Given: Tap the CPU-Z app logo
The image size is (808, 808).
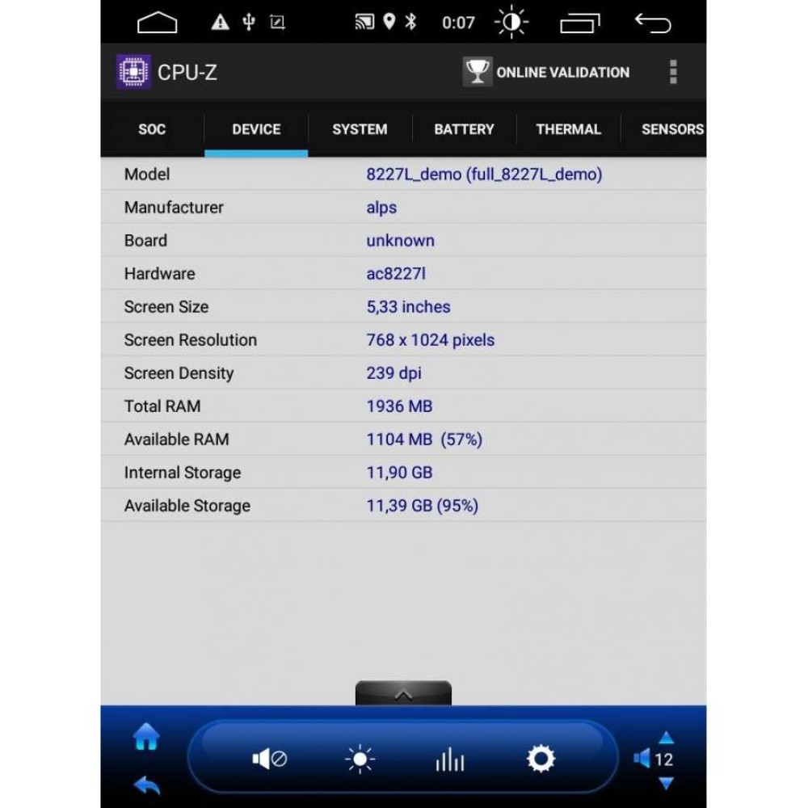Looking at the screenshot, I should [133, 72].
